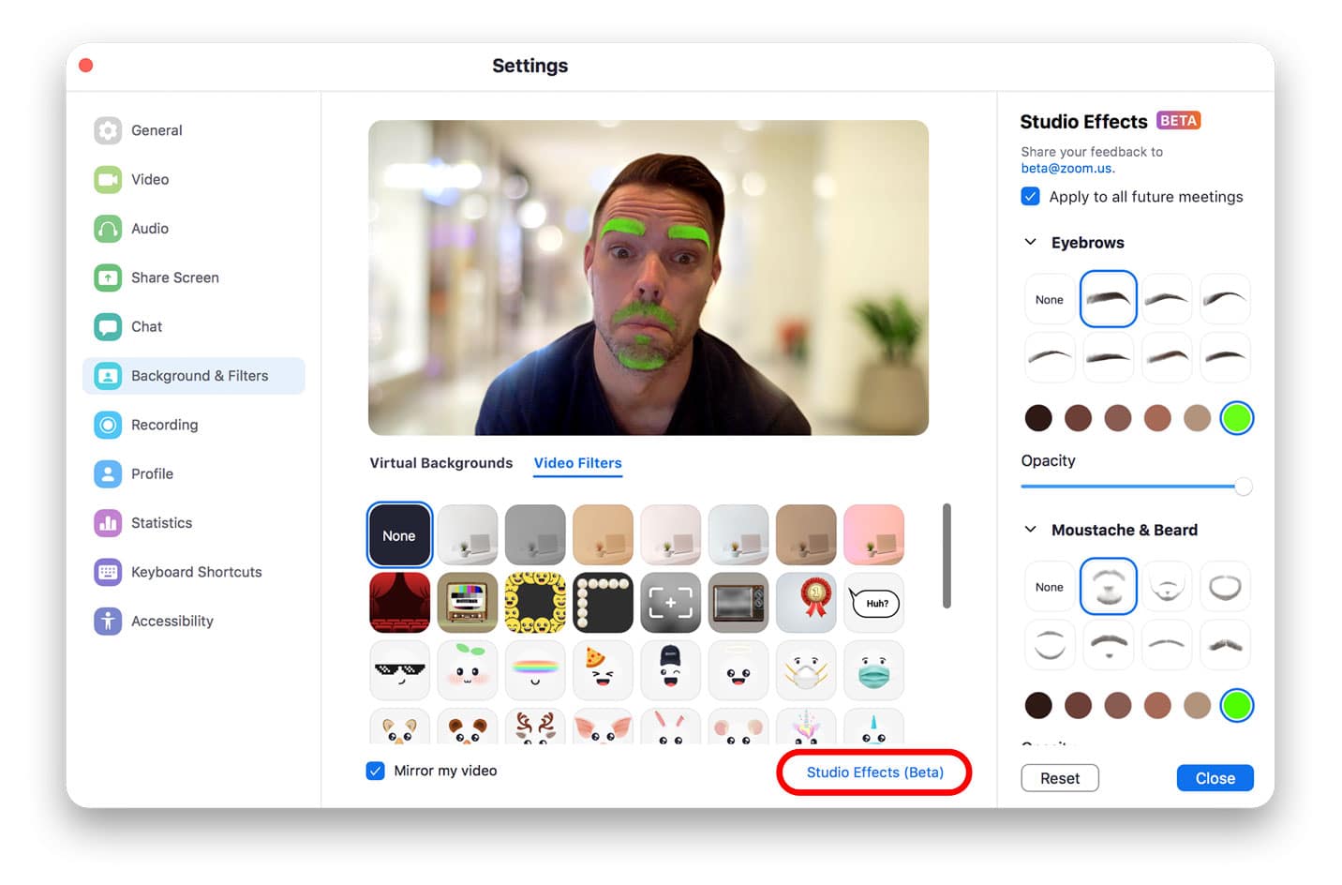Toggle the Mirror my video checkbox
Image resolution: width=1342 pixels, height=885 pixels.
(375, 771)
